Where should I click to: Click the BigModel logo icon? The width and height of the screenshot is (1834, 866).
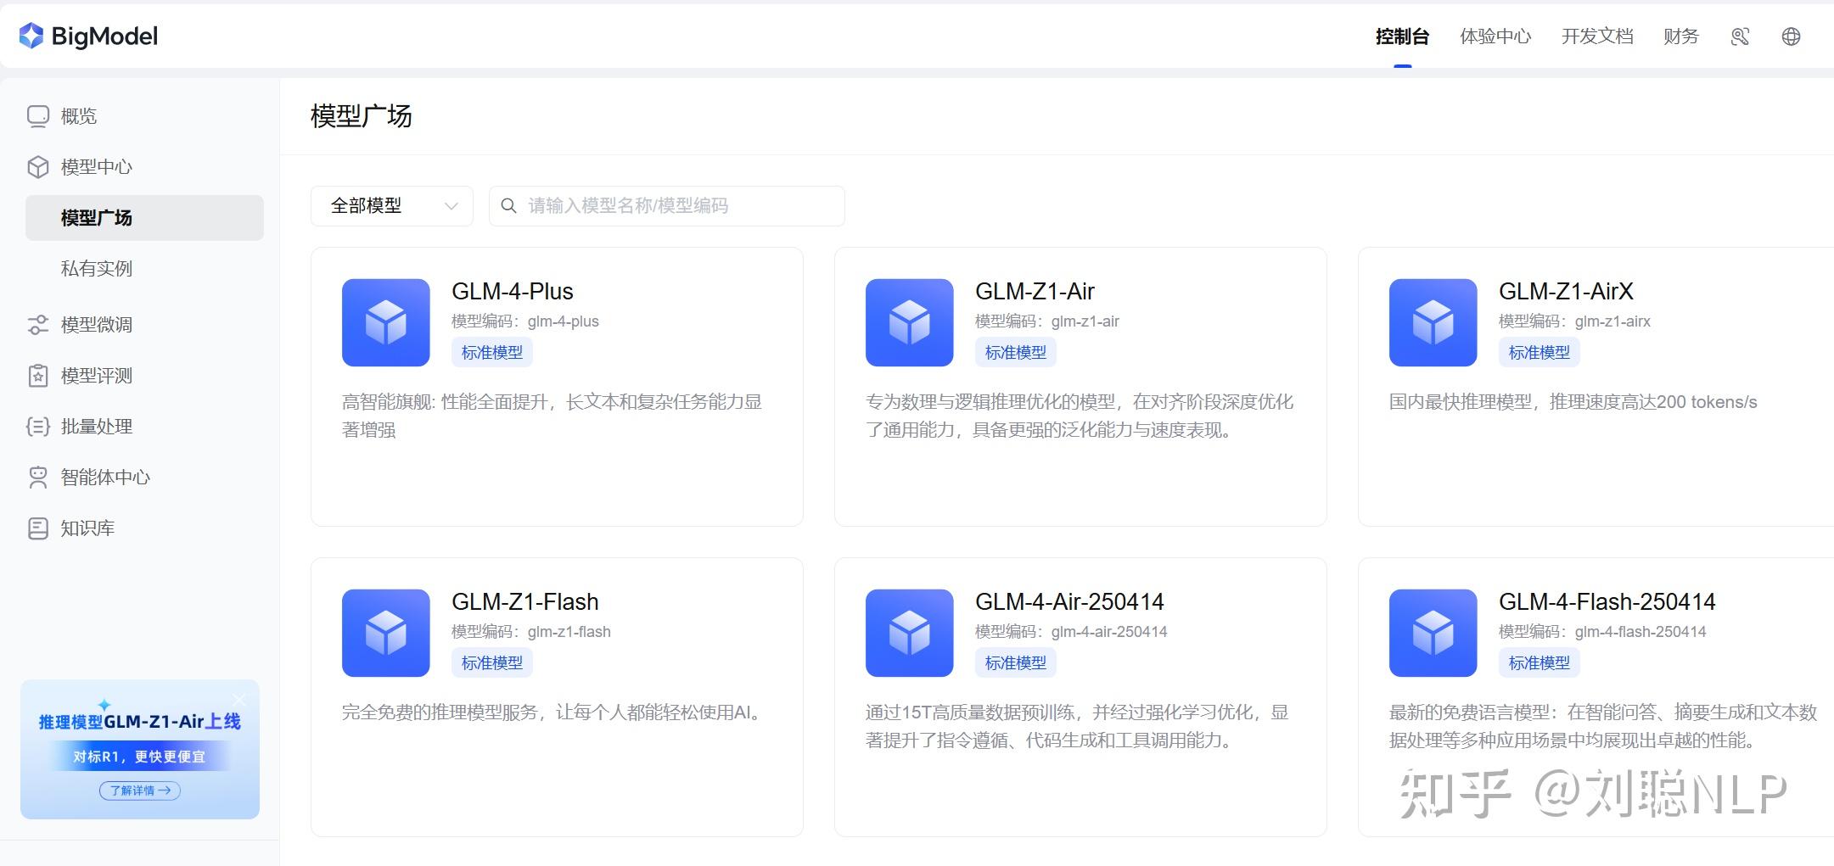click(x=31, y=36)
